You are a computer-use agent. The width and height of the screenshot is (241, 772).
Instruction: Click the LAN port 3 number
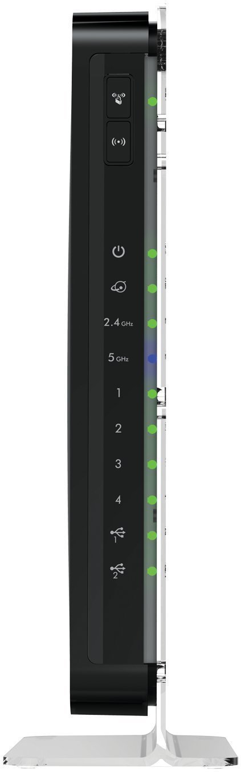tap(118, 464)
